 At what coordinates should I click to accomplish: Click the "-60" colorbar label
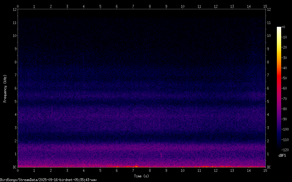pos(284,88)
